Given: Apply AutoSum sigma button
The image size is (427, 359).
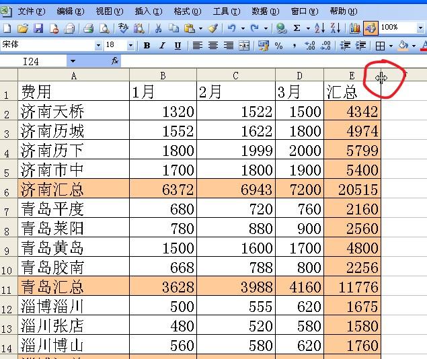Looking at the screenshot, I should 297,28.
